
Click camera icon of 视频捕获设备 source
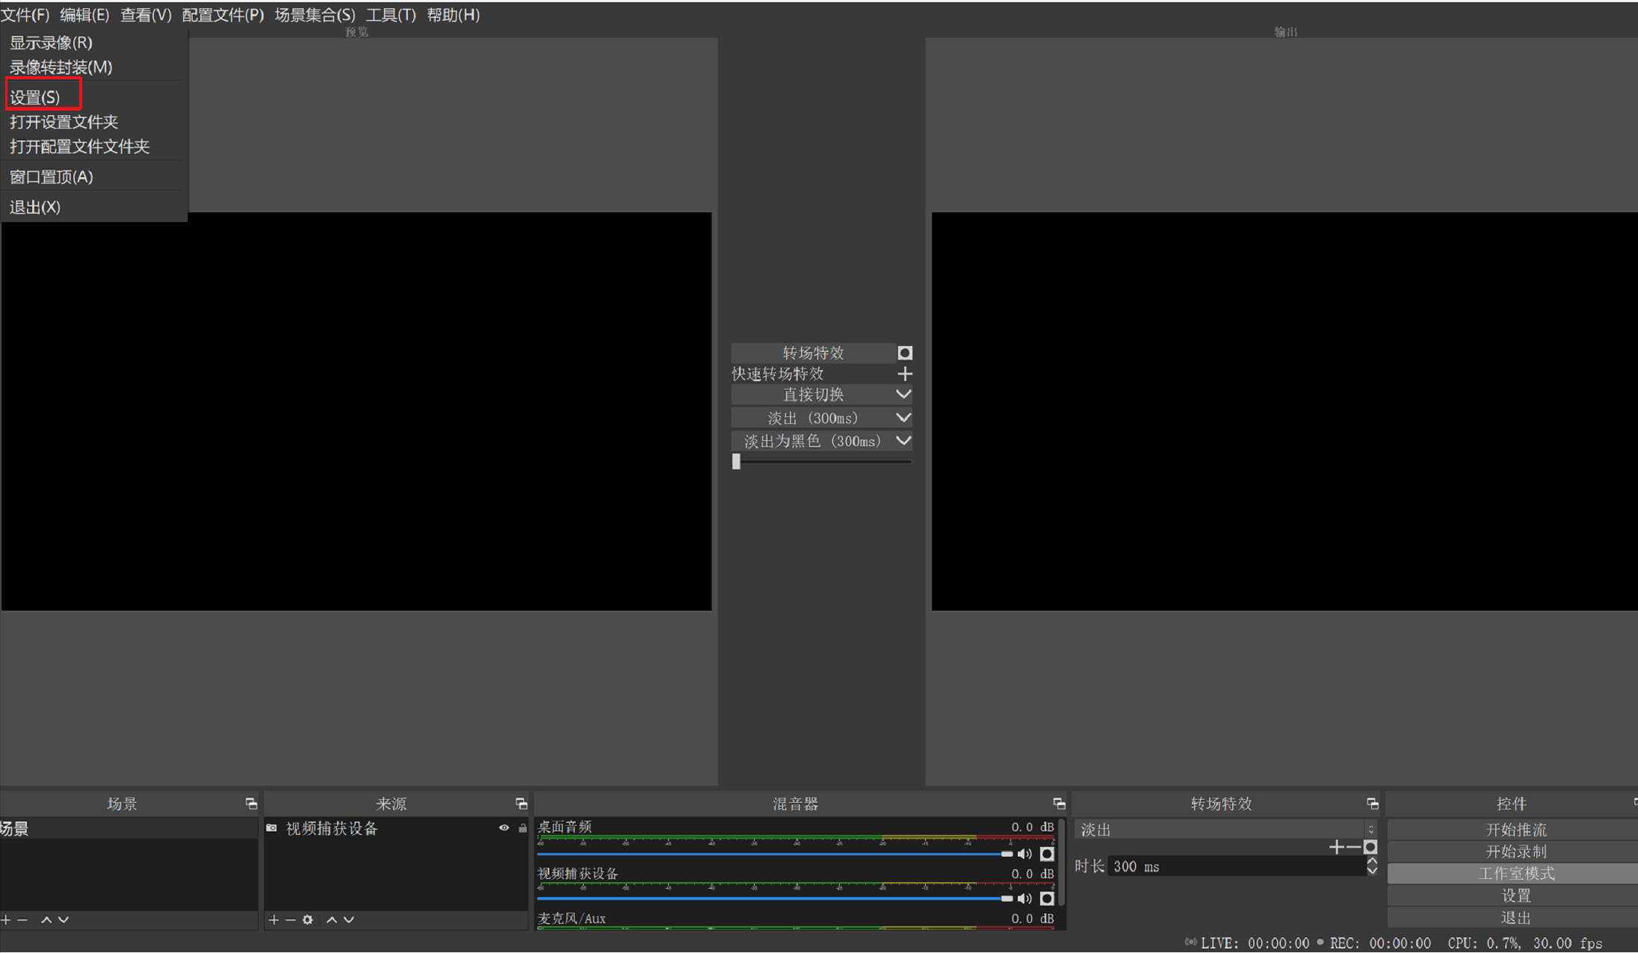click(272, 828)
